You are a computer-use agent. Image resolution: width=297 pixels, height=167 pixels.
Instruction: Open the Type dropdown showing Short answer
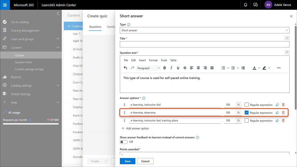tap(204, 30)
